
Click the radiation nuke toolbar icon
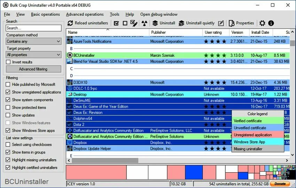(x=145, y=23)
